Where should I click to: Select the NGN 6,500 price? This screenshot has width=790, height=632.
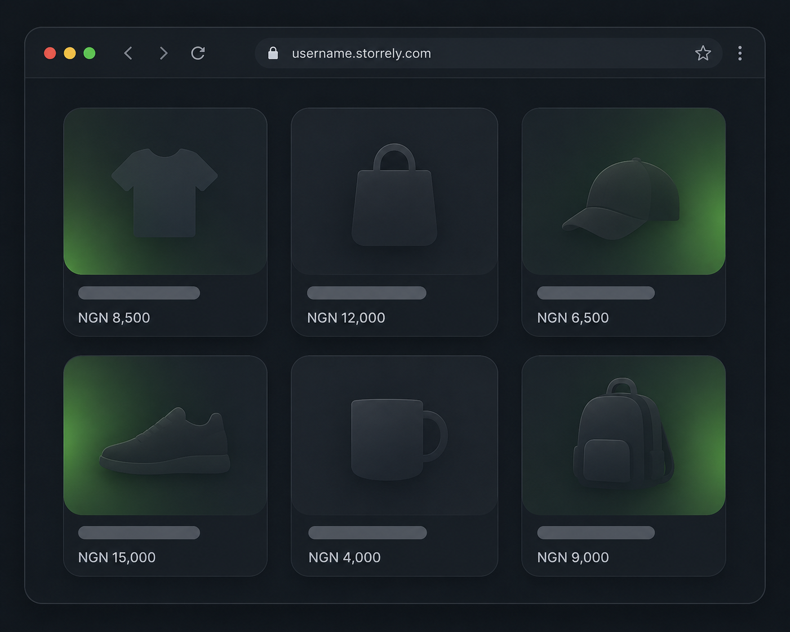572,318
